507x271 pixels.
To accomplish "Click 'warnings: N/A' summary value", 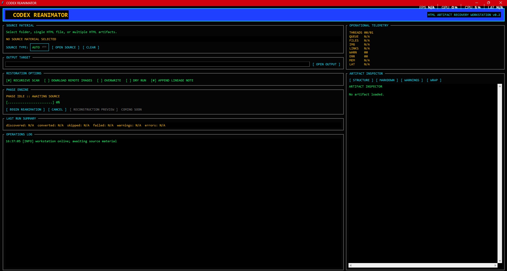I will point(129,125).
